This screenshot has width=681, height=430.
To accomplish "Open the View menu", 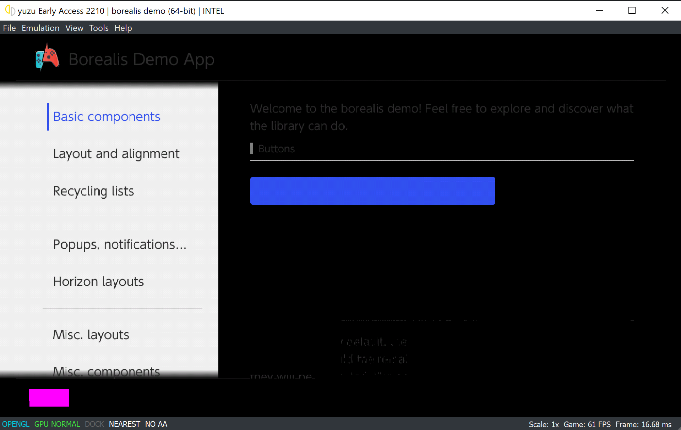I will [74, 28].
